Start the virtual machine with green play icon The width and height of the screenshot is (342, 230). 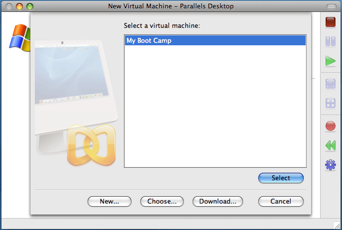(331, 61)
